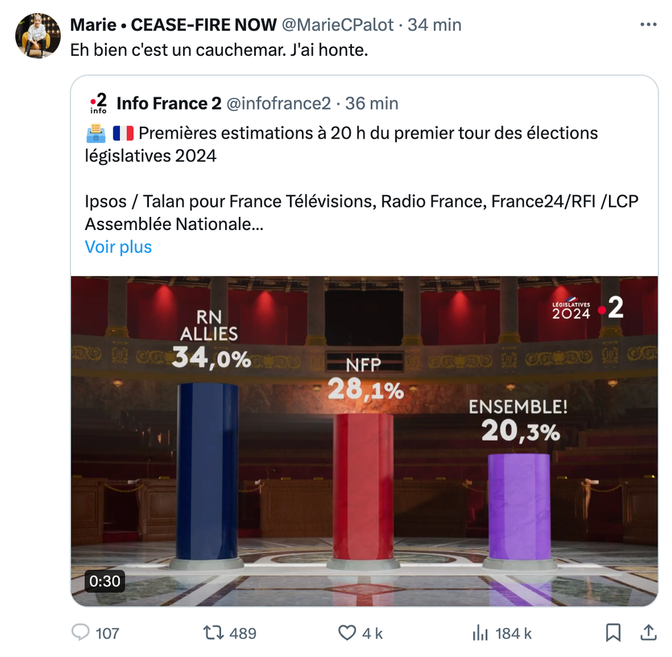
Task: Open the @MarieCPalot handle link
Action: (337, 25)
